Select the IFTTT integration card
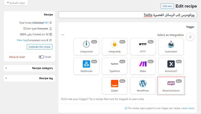 143,47
